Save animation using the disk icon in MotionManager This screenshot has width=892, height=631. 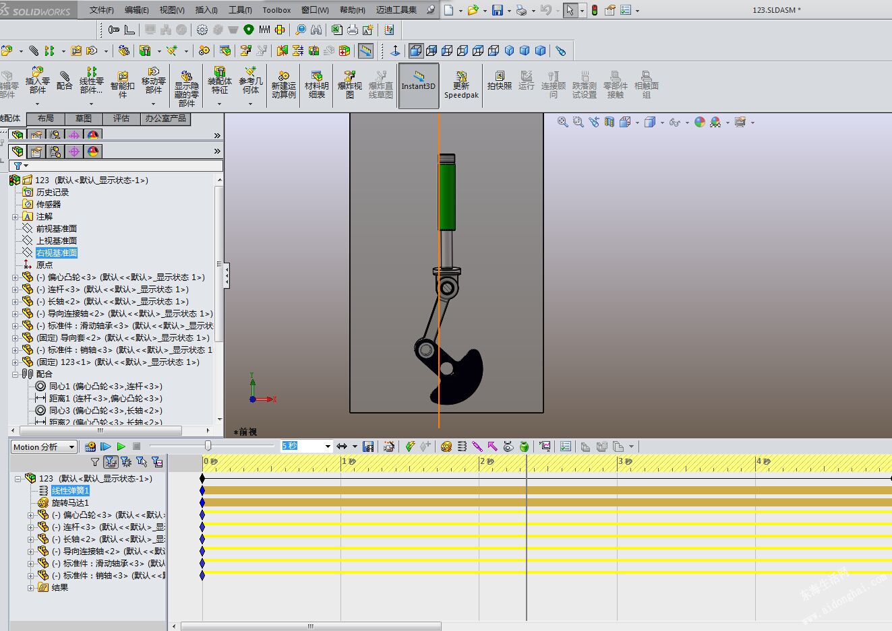coord(368,446)
